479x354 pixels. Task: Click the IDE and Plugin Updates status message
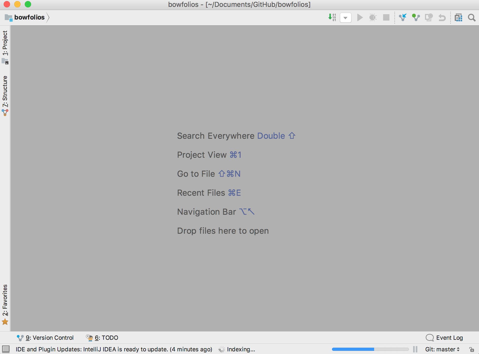pyautogui.click(x=114, y=349)
